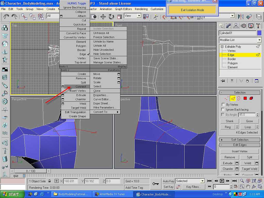Open the Motion panel tab icon
264x198 pixels.
point(243,26)
